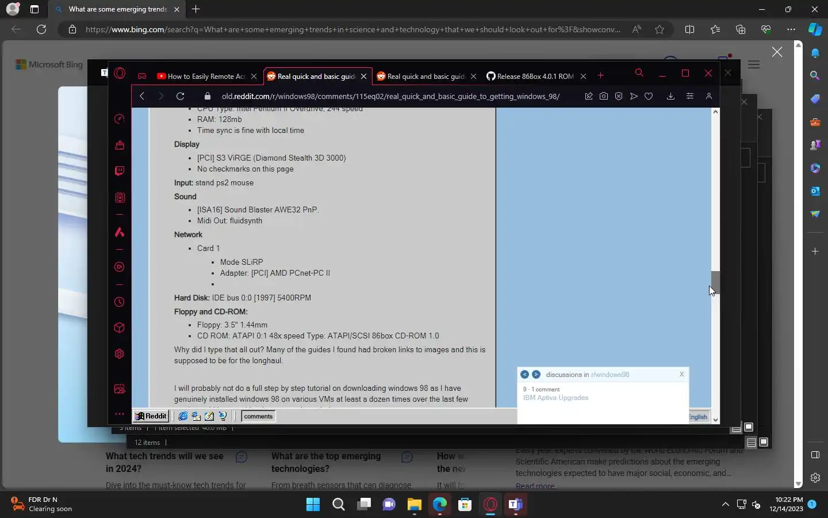Open Opera profile account icon
Screen dimensions: 828x518
(x=709, y=96)
